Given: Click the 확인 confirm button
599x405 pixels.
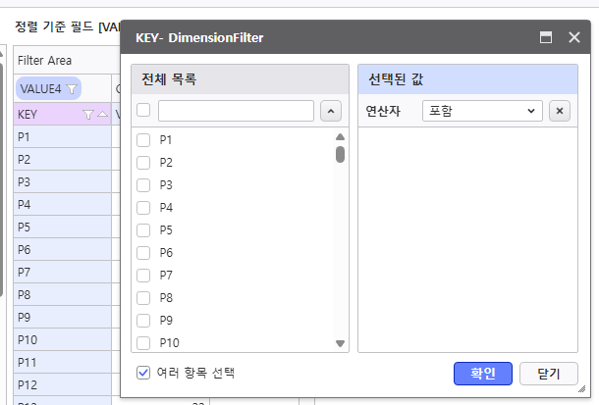Looking at the screenshot, I should coord(483,374).
